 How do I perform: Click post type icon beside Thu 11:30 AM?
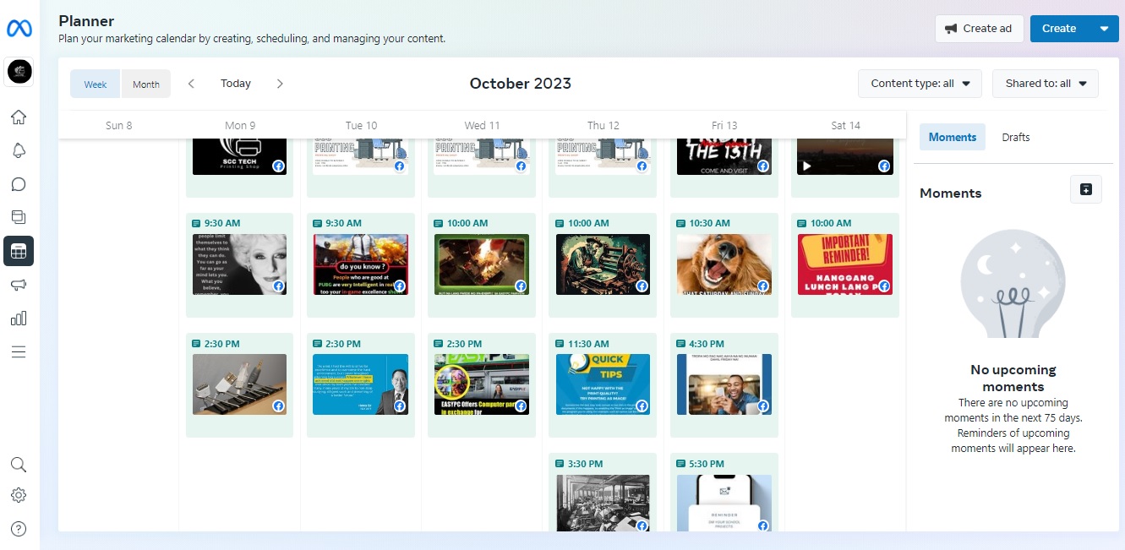point(560,344)
